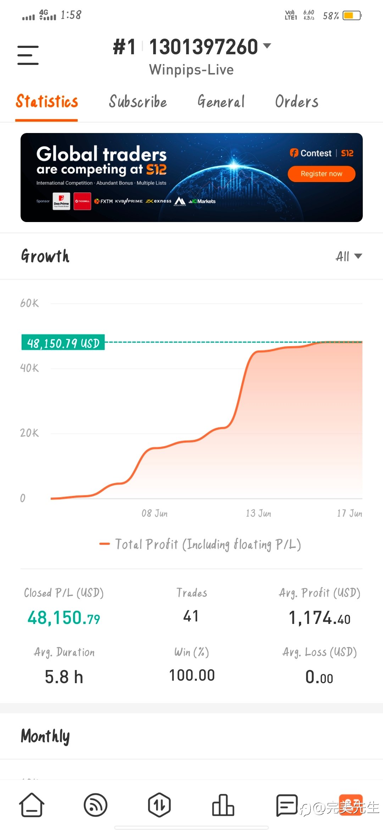
Task: Open the bar chart rankings icon
Action: (223, 805)
